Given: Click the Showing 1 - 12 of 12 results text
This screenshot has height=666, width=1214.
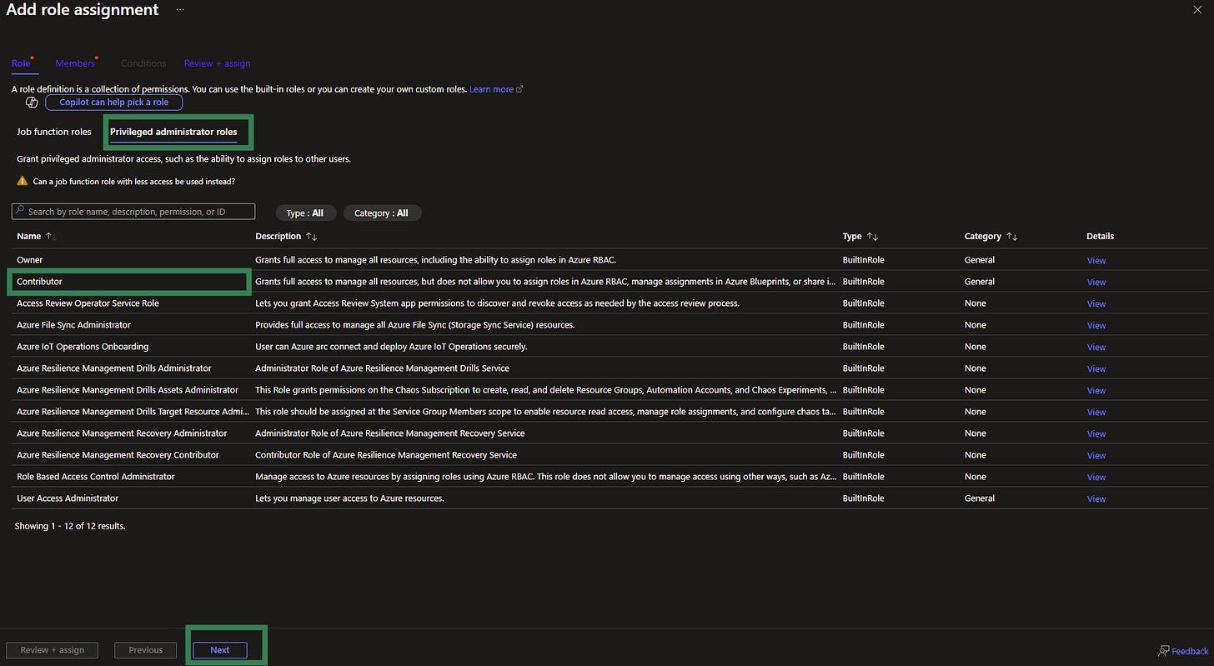Looking at the screenshot, I should point(70,526).
